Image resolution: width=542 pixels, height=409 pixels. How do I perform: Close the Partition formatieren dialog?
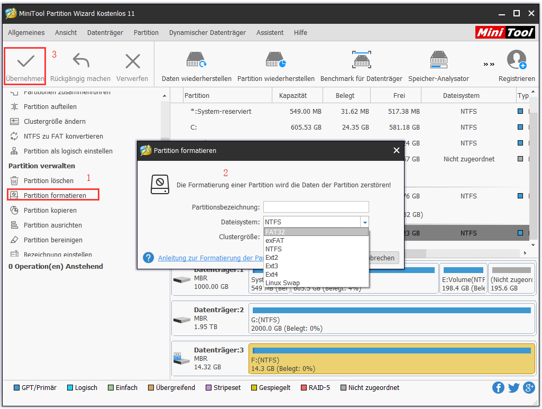click(397, 151)
